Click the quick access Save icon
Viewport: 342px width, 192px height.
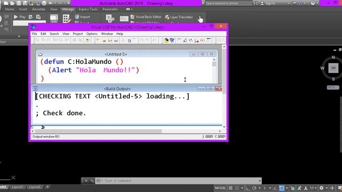pyautogui.click(x=19, y=3)
